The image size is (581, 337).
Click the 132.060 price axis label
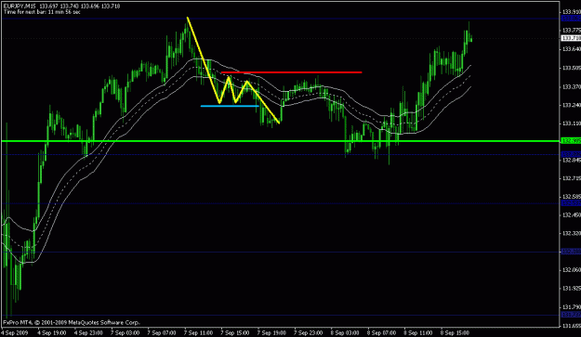click(571, 270)
